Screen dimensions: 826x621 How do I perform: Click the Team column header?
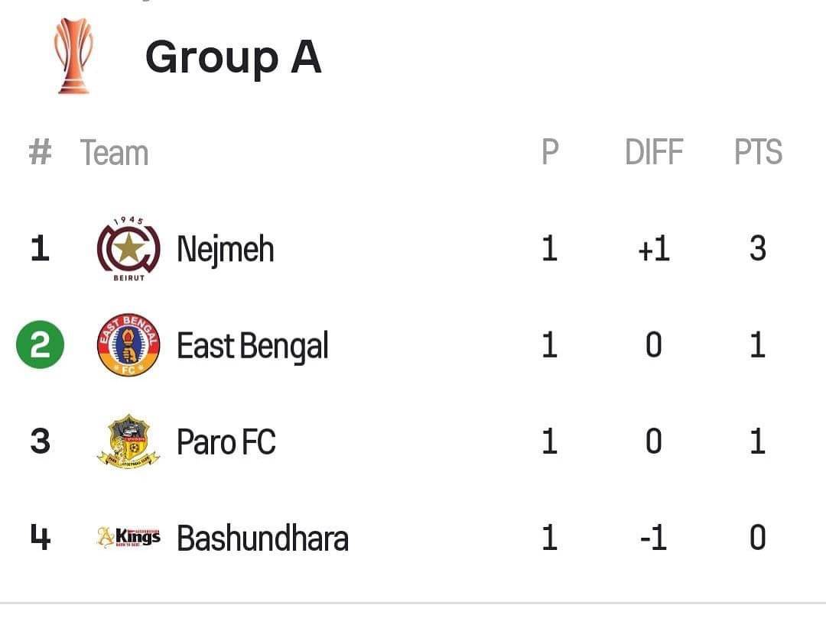[114, 153]
